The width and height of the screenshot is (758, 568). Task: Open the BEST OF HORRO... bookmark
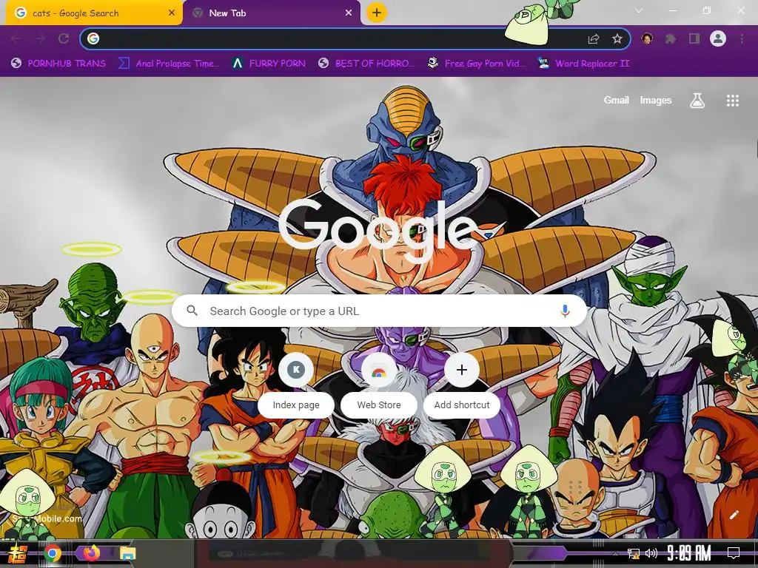(366, 64)
